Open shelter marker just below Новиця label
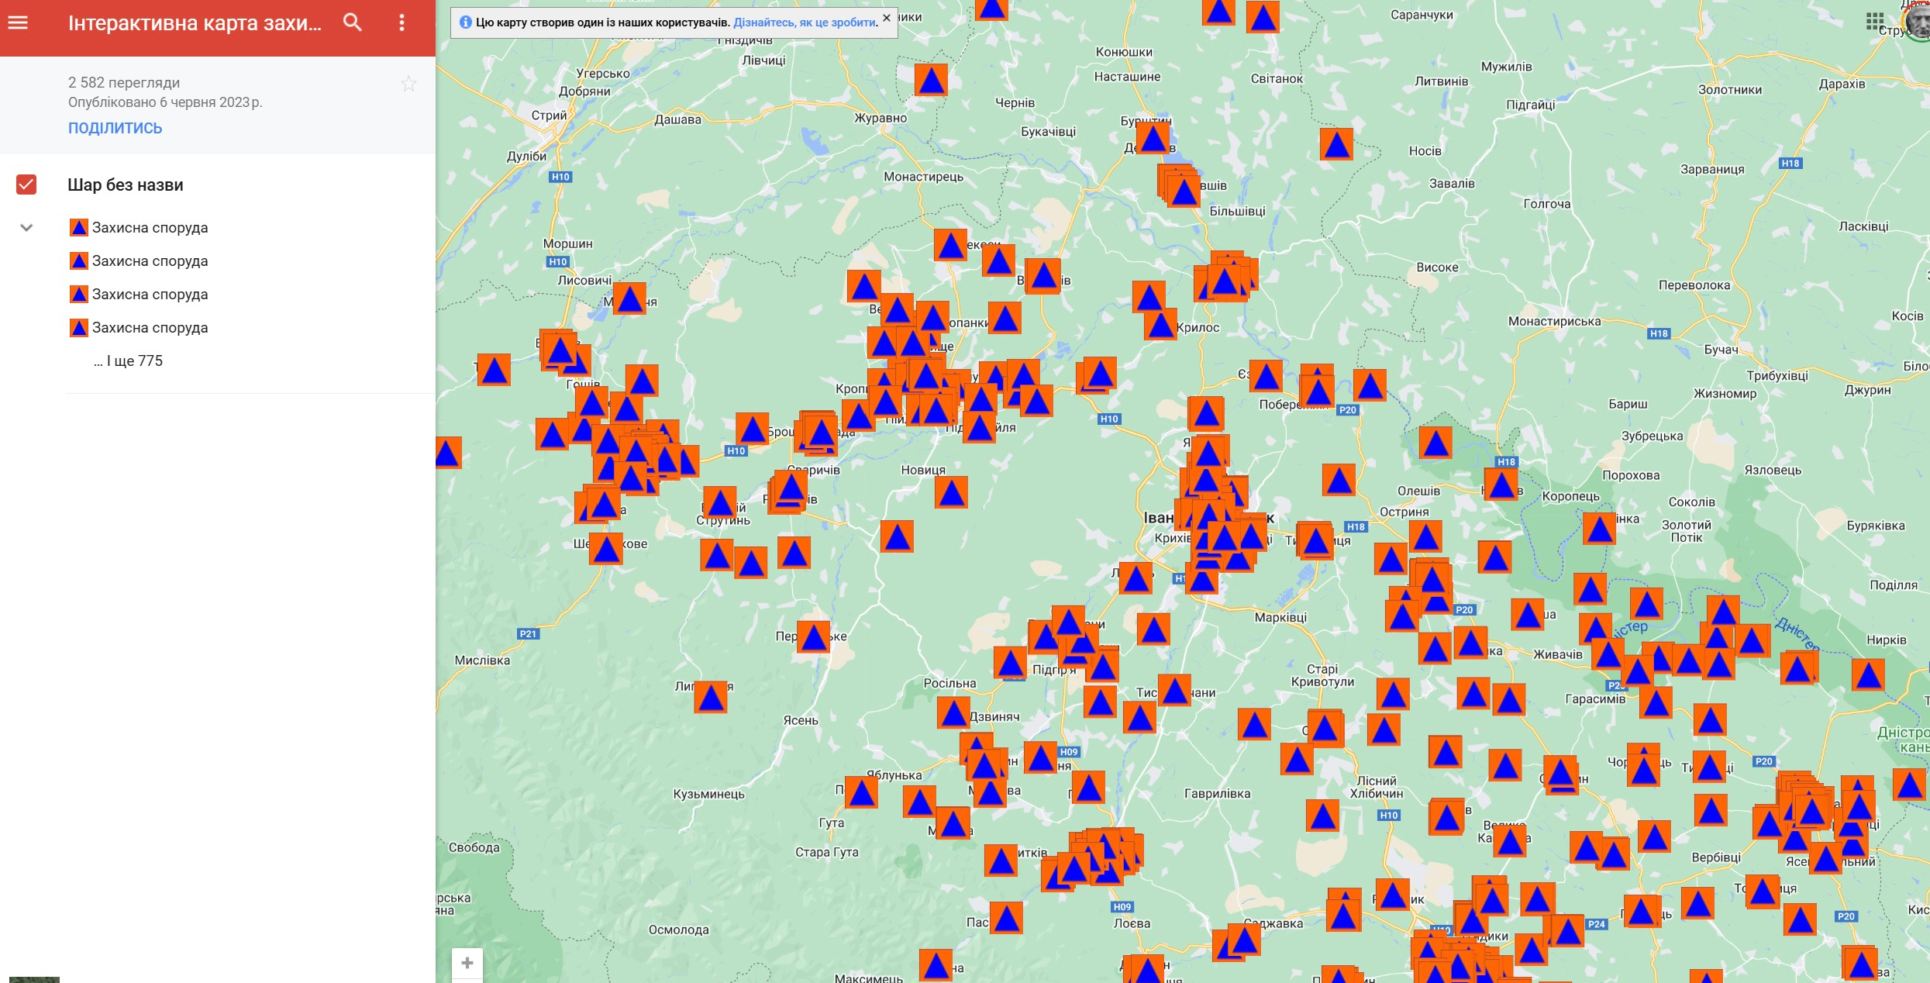The width and height of the screenshot is (1930, 983). [951, 492]
